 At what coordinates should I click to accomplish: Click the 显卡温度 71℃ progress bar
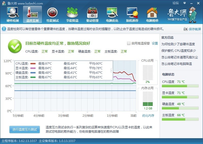(180, 97)
